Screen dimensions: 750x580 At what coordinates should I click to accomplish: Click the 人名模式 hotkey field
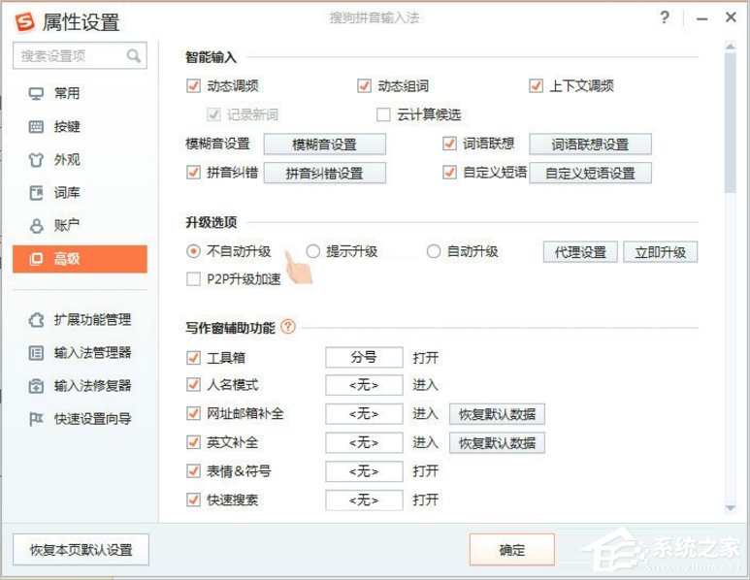pyautogui.click(x=364, y=385)
